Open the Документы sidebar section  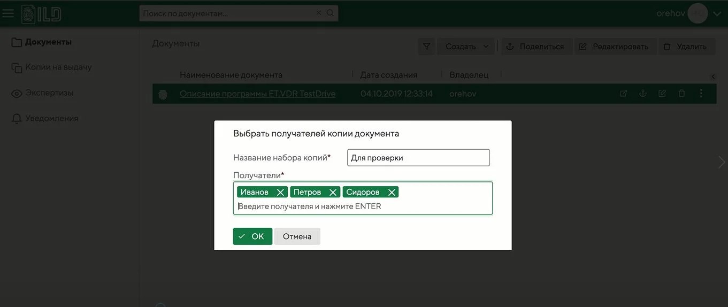[42, 42]
